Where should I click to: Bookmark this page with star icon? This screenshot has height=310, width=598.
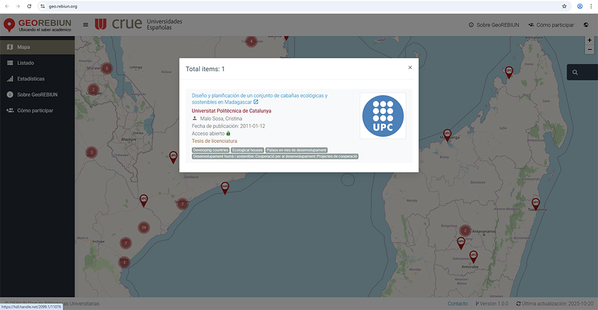pos(564,6)
